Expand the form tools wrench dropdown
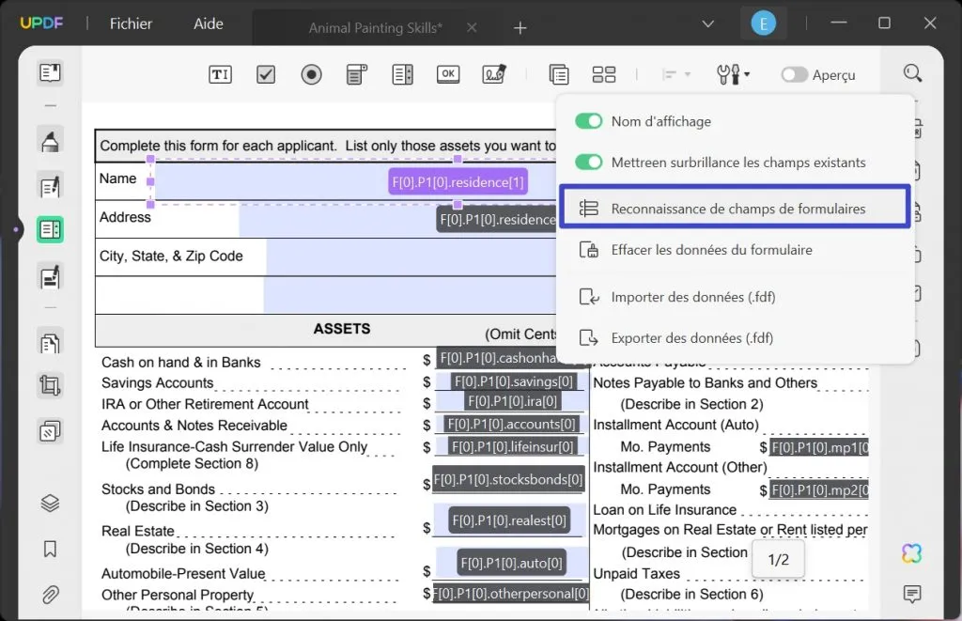Viewport: 962px width, 621px height. coord(733,75)
